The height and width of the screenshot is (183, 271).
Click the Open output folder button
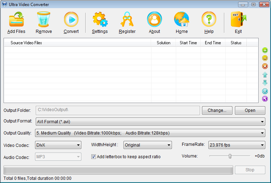click(250, 110)
